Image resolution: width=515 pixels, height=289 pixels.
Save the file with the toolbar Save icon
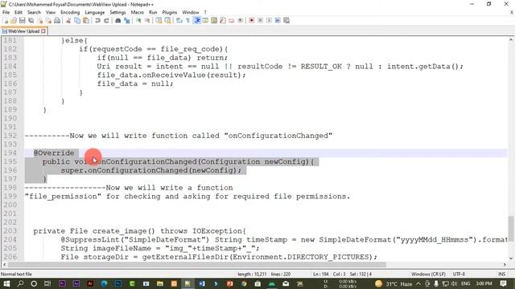pos(23,20)
